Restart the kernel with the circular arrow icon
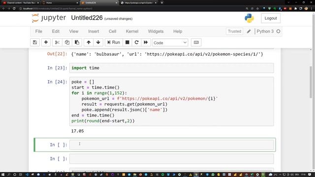This screenshot has width=315, height=177. (137, 42)
